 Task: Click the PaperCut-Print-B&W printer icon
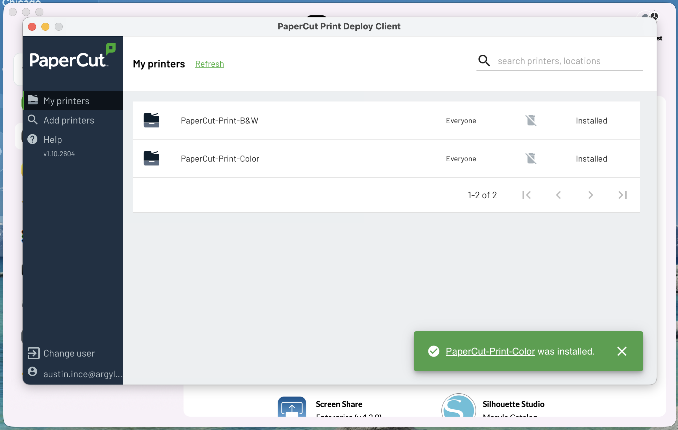pos(151,121)
